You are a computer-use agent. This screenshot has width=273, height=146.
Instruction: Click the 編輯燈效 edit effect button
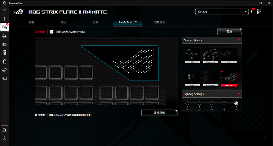pos(159,112)
